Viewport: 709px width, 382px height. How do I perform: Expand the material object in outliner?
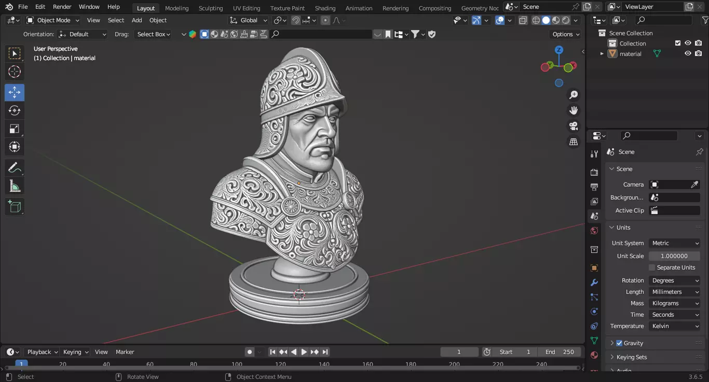[602, 53]
